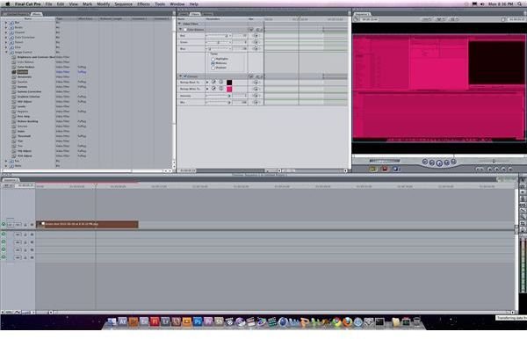Screen dimensions: 527x339
Task: Select the Highlights radio button
Action: 213,59
